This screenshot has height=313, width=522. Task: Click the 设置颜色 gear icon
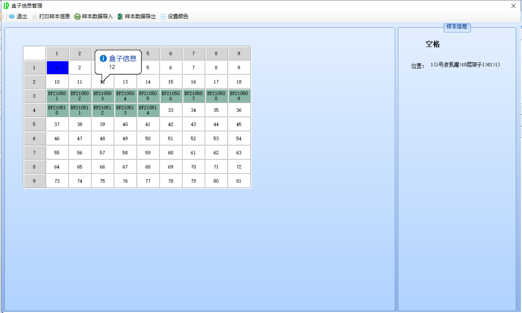click(x=163, y=16)
